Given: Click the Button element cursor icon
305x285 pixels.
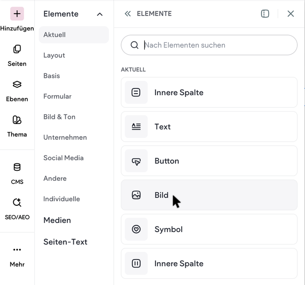Looking at the screenshot, I should pos(136,162).
